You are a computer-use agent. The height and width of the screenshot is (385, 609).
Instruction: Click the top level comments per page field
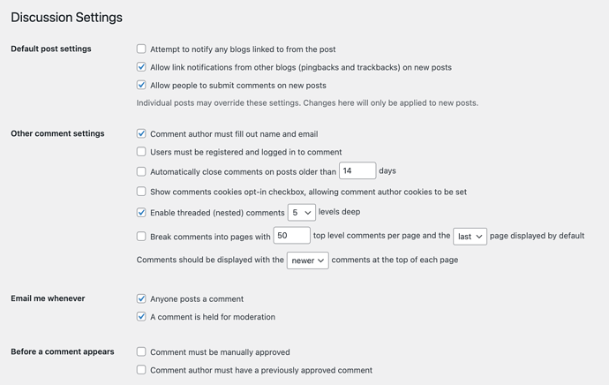coord(291,236)
